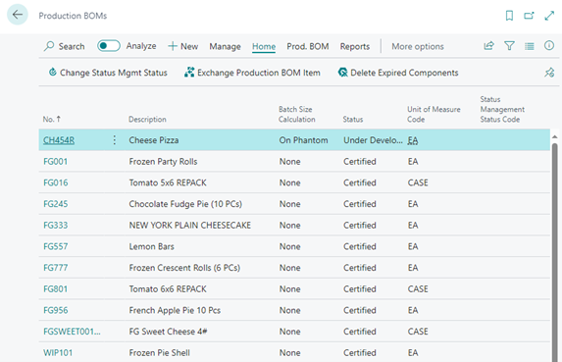This screenshot has width=562, height=362.
Task: Open the Prod. BOM menu
Action: 308,46
